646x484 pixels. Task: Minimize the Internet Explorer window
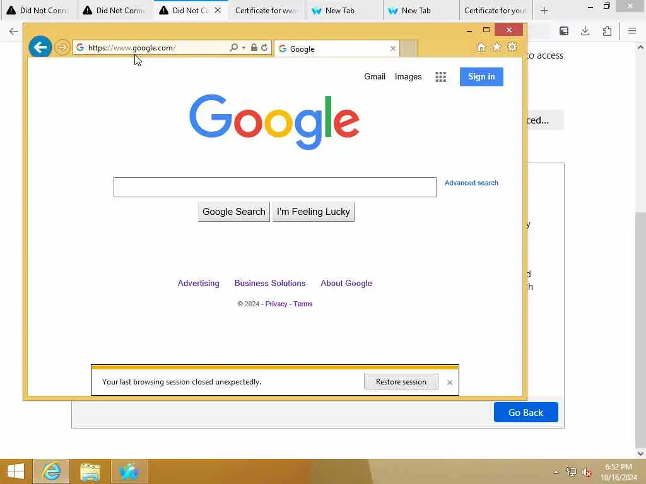469,30
